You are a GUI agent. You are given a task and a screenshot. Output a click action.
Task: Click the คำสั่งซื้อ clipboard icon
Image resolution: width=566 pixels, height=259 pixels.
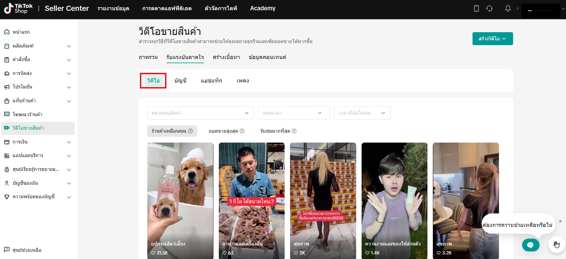point(7,60)
